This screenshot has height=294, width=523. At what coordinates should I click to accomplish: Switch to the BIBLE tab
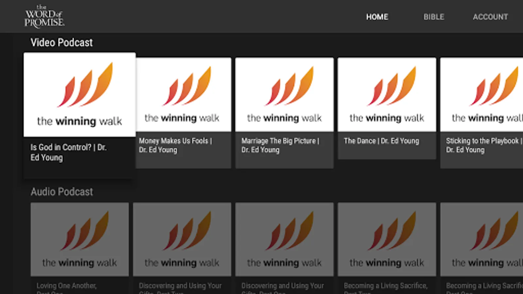tap(434, 17)
